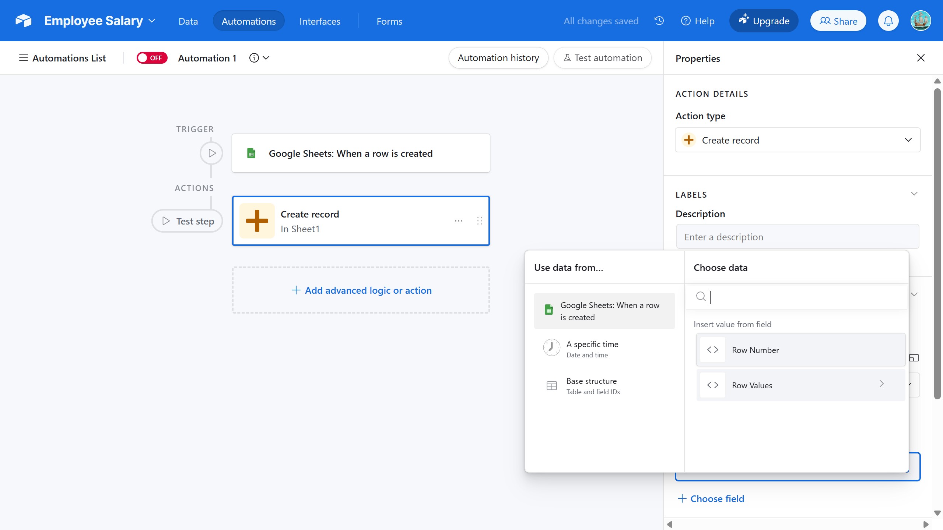
Task: Expand the automation info dropdown
Action: click(260, 58)
